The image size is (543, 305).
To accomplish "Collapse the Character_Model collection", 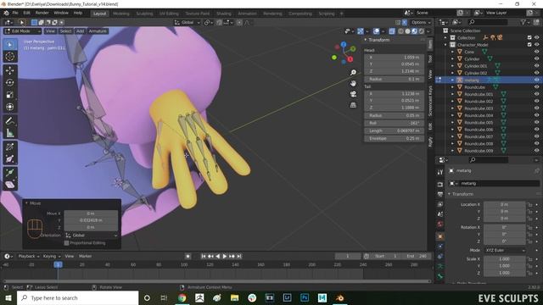I will [445, 45].
